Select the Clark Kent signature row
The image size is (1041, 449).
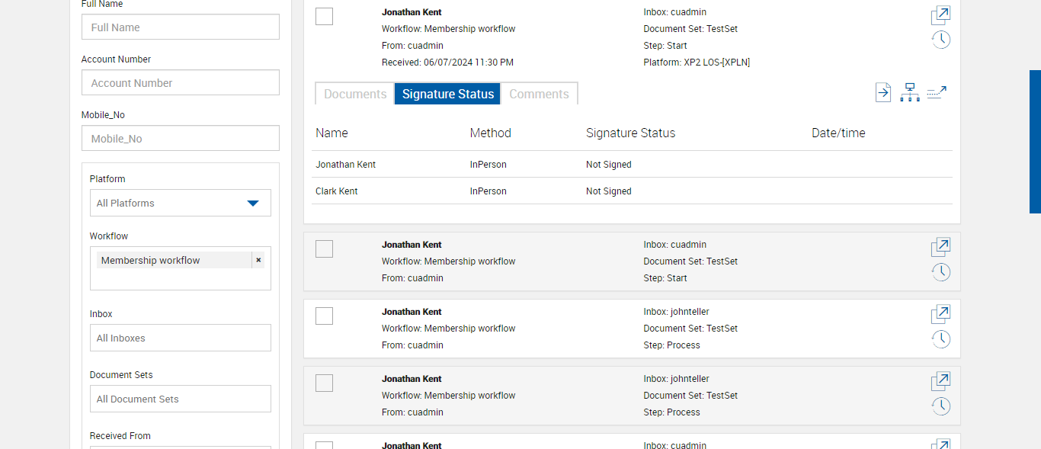pos(337,191)
